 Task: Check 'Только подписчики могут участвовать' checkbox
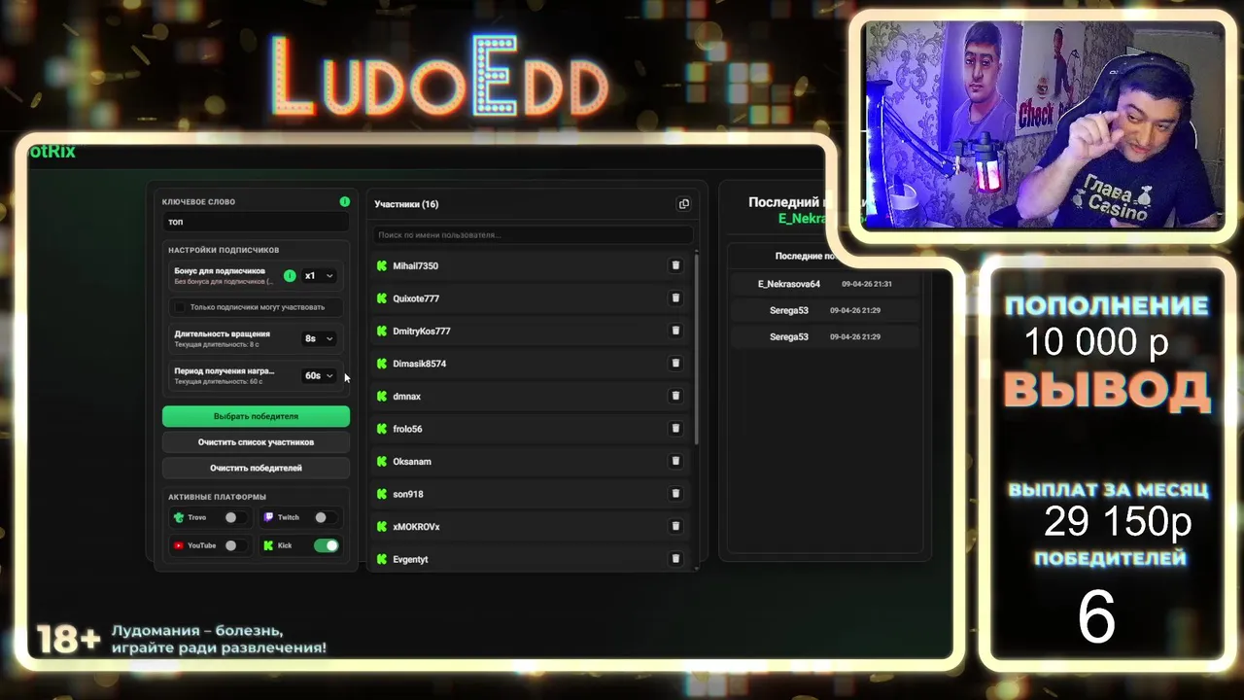pyautogui.click(x=180, y=307)
